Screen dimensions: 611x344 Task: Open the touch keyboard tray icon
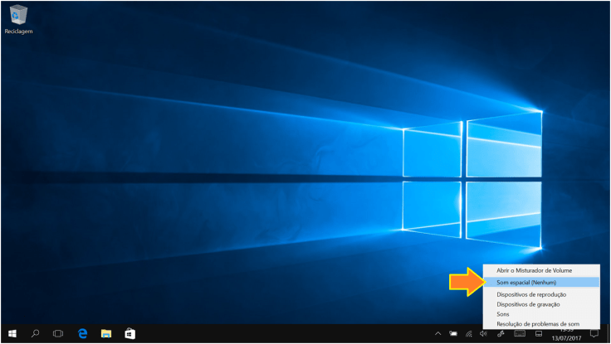click(520, 334)
